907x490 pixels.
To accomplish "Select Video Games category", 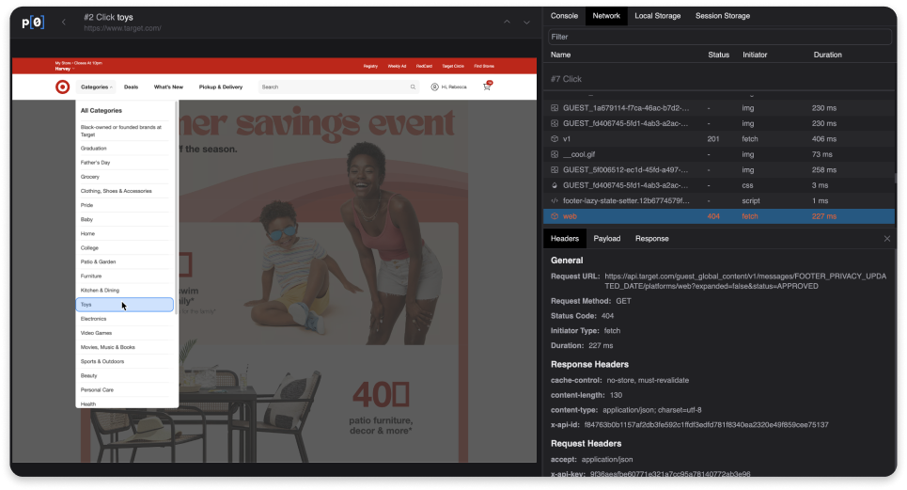I will tap(96, 333).
